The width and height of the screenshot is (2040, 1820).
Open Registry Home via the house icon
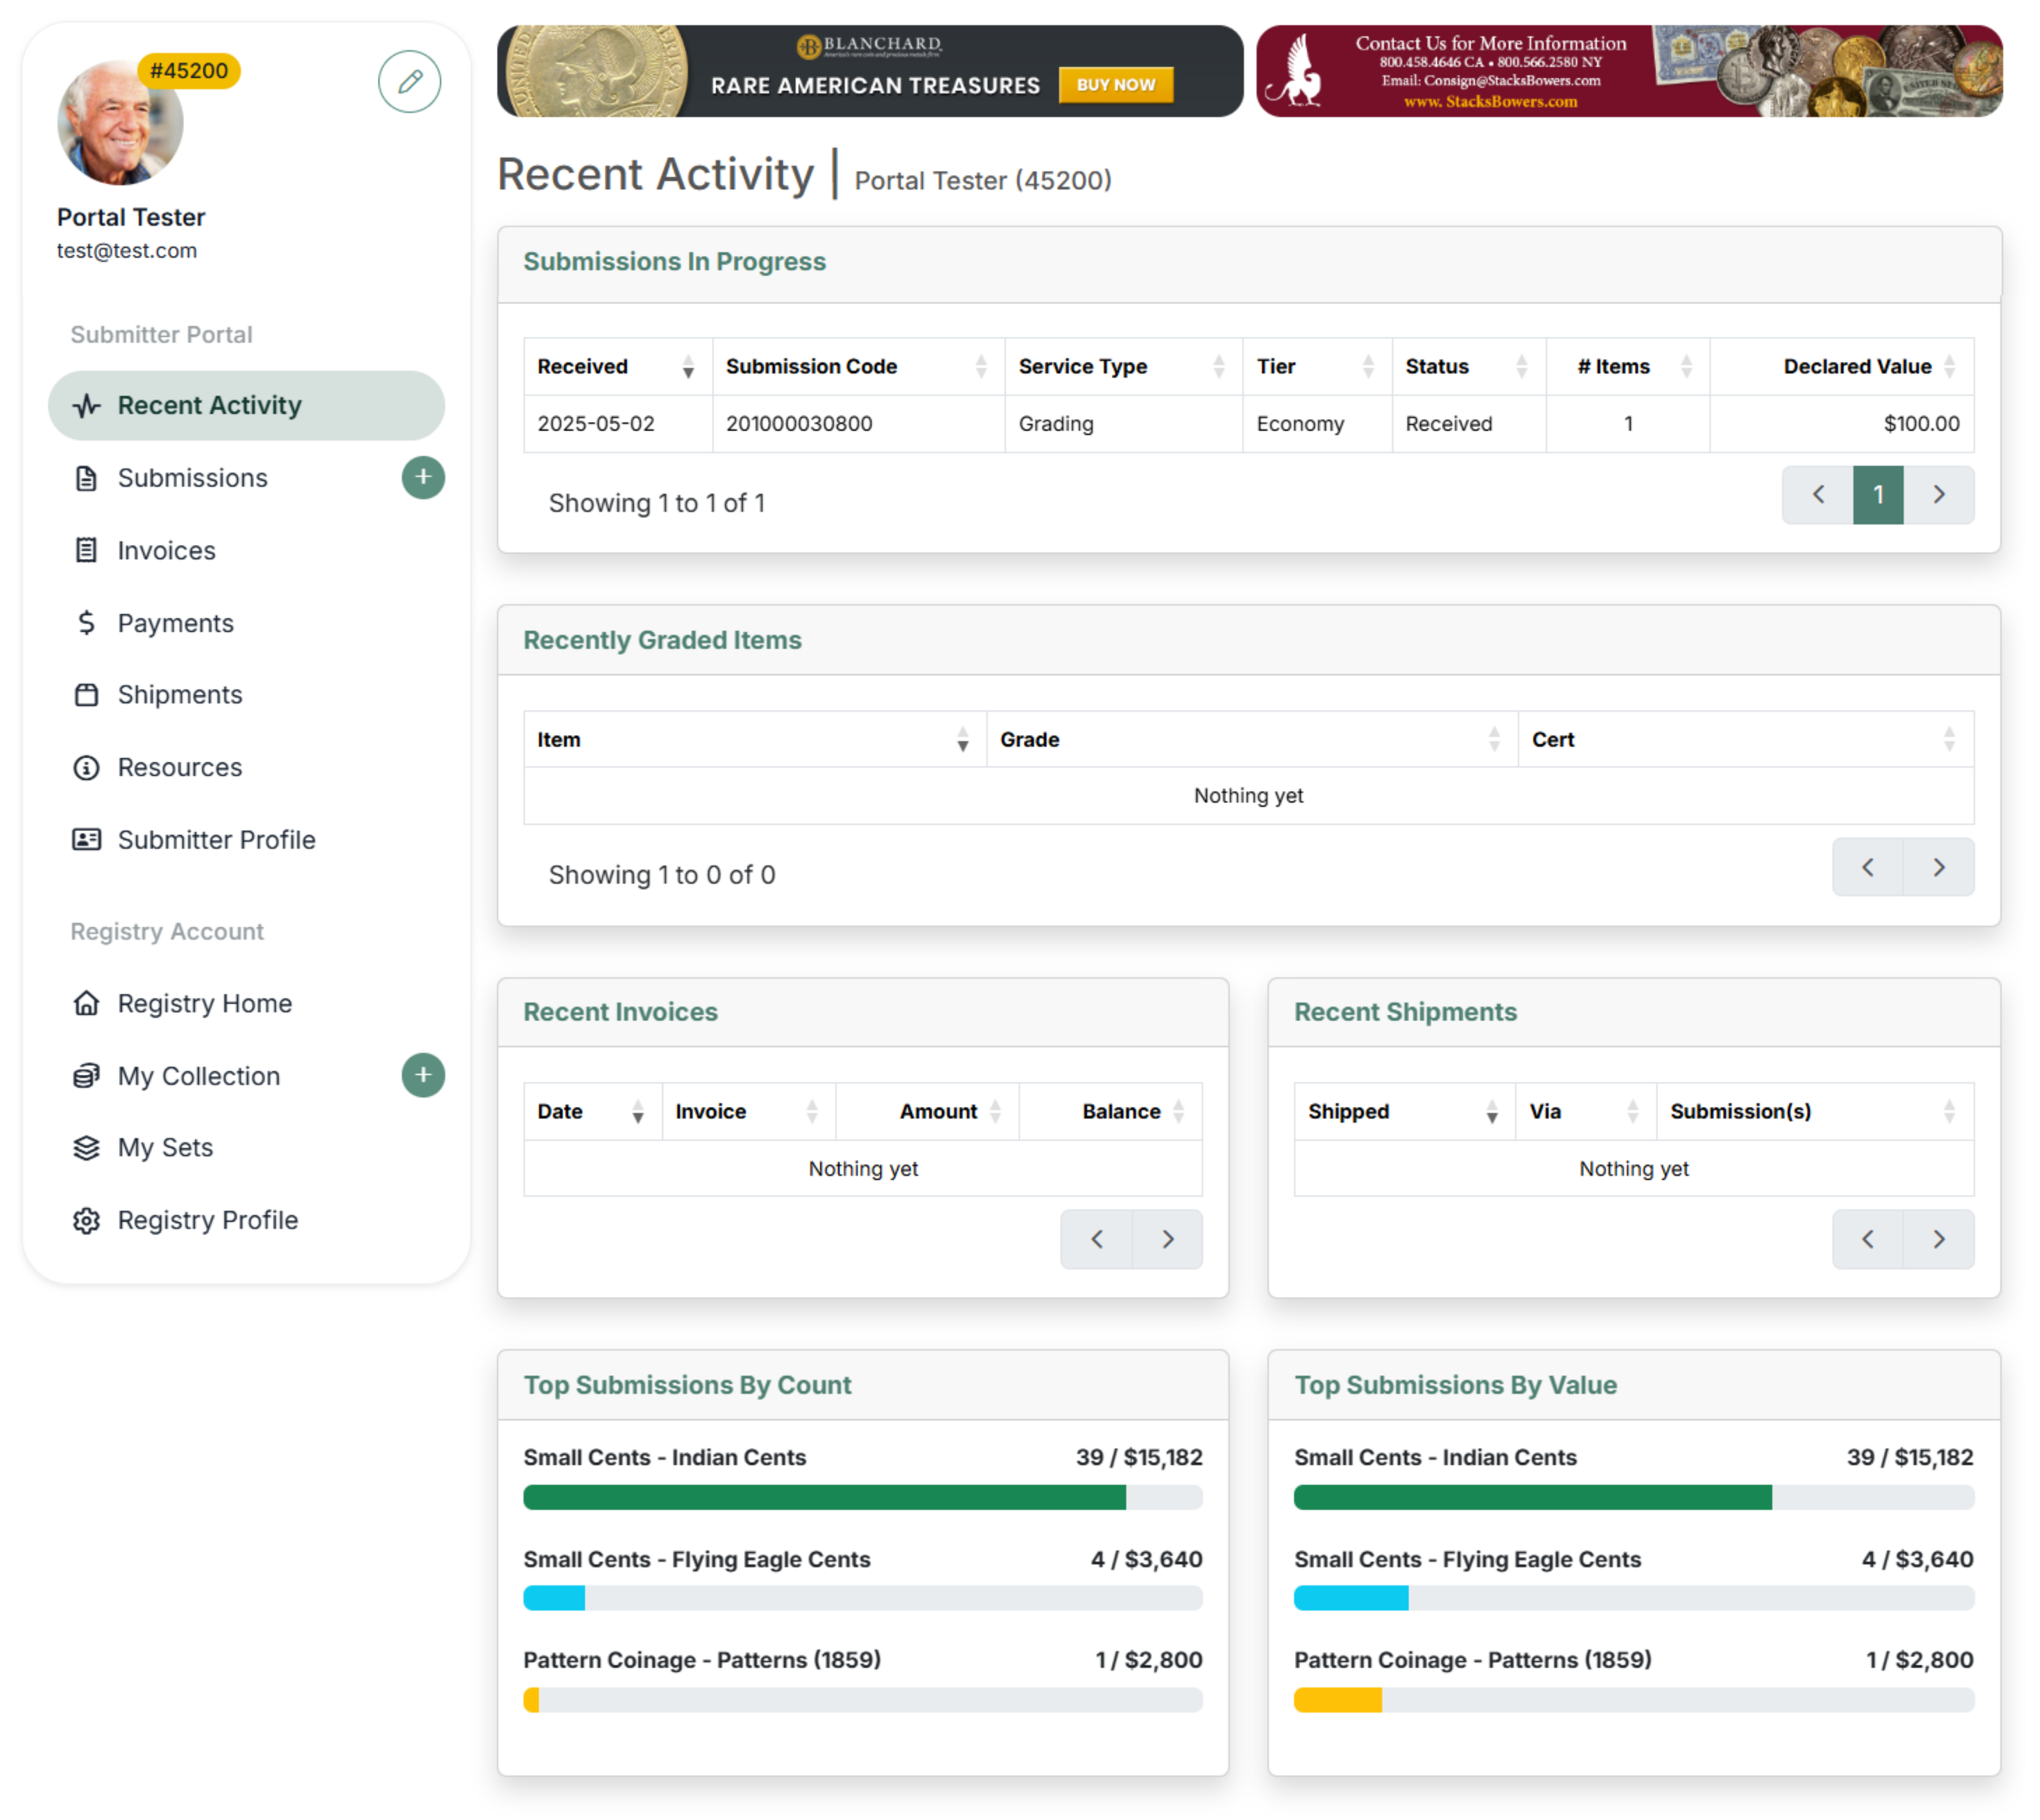[x=86, y=1003]
